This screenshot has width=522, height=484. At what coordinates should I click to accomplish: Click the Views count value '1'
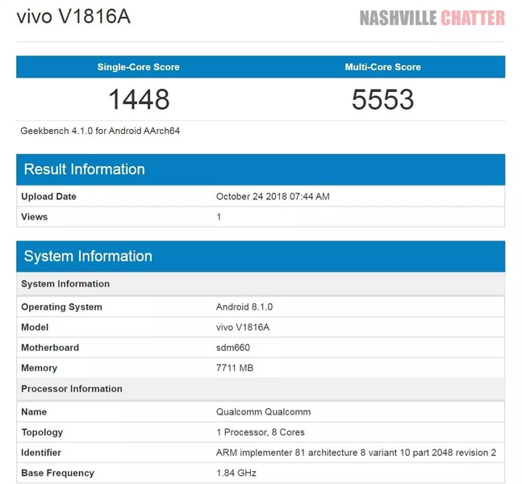click(x=219, y=217)
